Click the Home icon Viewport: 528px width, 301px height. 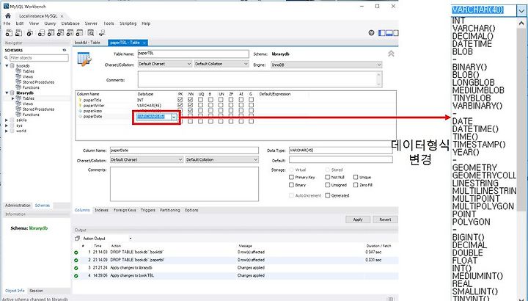[8, 16]
